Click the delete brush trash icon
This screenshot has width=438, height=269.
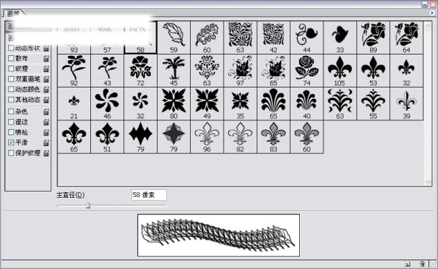[x=422, y=264]
